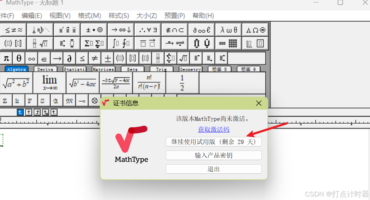Insert the quadratic formula expression

pyautogui.click(x=116, y=83)
